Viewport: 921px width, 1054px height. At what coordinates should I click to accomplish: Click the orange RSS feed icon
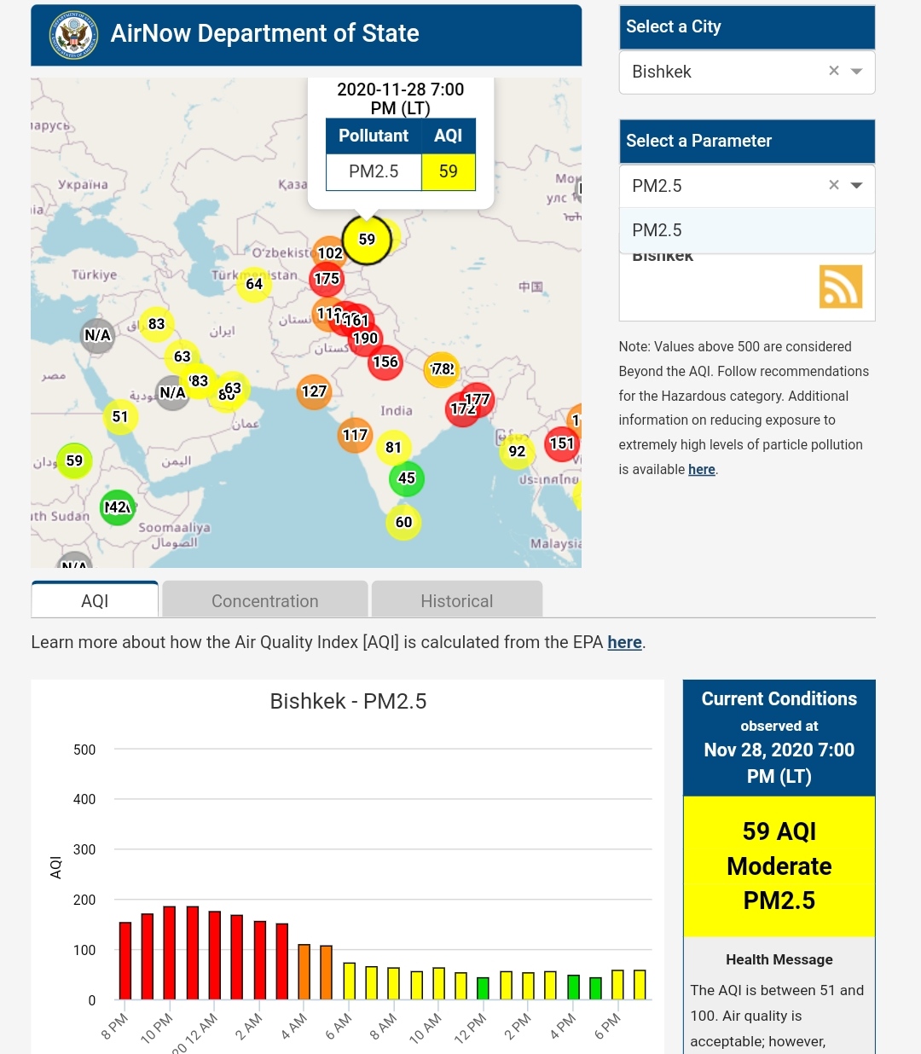(x=840, y=287)
